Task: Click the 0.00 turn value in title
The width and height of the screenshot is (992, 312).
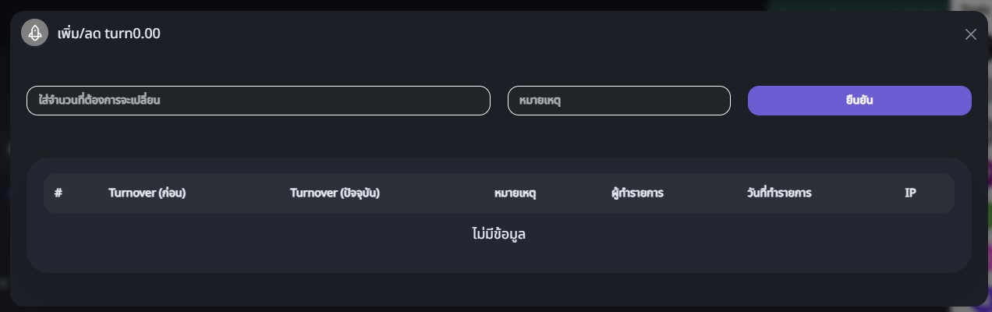Action: 147,34
